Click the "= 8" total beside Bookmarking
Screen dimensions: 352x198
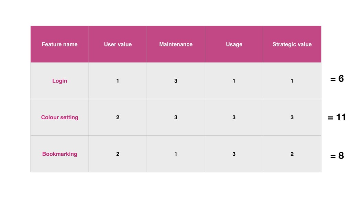coord(337,156)
